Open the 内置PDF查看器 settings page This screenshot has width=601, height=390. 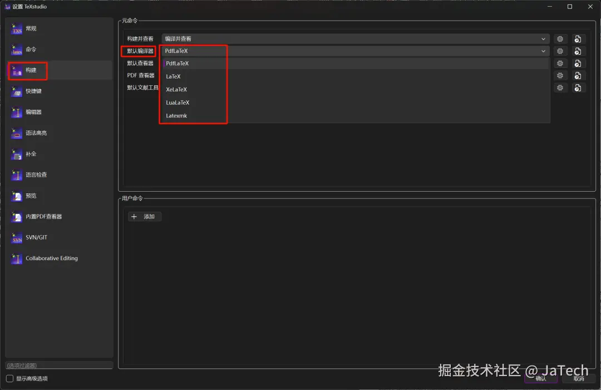tap(59, 217)
